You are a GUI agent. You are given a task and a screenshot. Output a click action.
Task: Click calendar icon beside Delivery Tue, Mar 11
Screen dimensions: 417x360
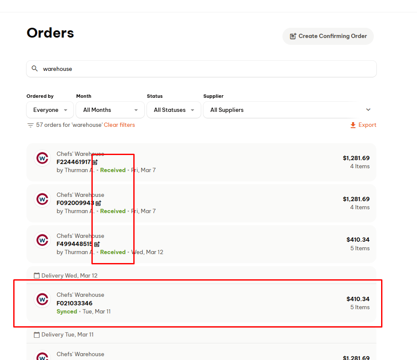coord(37,335)
